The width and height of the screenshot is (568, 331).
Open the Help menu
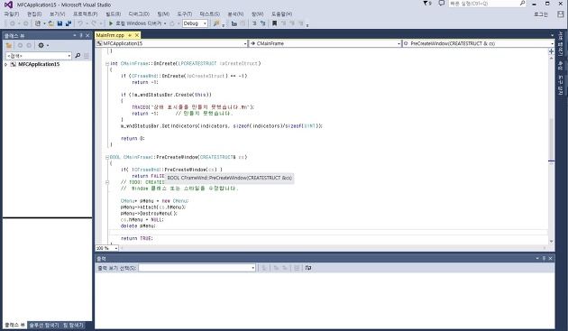click(x=281, y=14)
